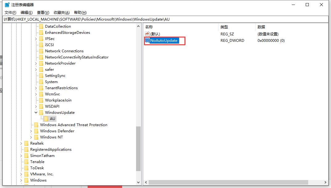Click the REG_DWORD type cell
Screen dimensions: 331x188
coord(232,40)
